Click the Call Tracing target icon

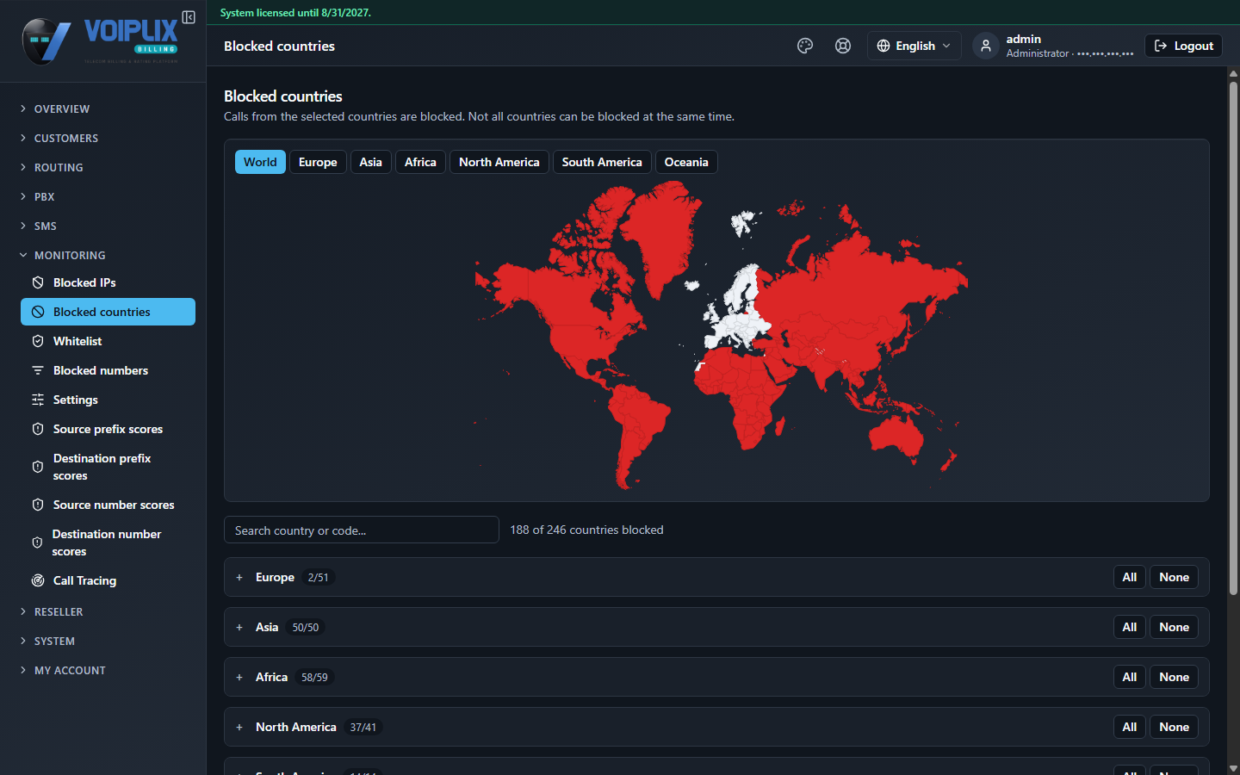click(38, 580)
